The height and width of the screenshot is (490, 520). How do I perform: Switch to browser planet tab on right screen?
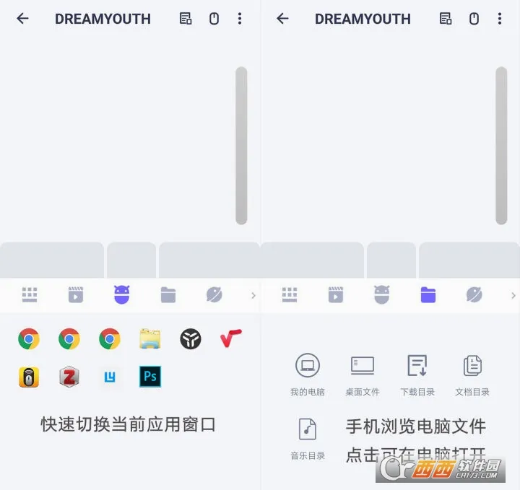(x=474, y=294)
